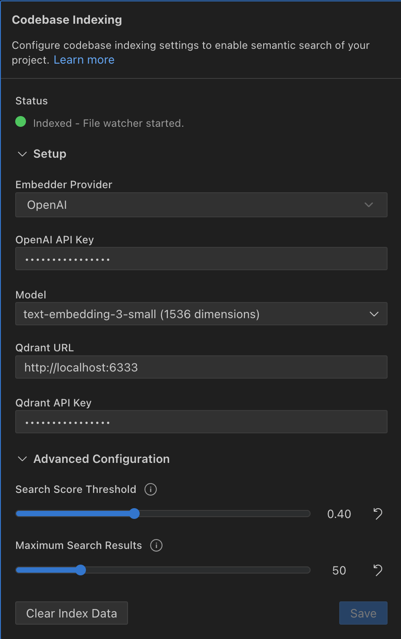This screenshot has width=401, height=639.
Task: Click the Status section label
Action: (x=31, y=101)
